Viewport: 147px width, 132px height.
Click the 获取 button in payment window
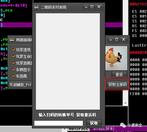coord(94,123)
